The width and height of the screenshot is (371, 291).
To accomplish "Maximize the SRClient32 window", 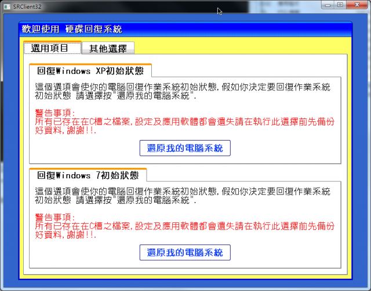I will click(340, 5).
